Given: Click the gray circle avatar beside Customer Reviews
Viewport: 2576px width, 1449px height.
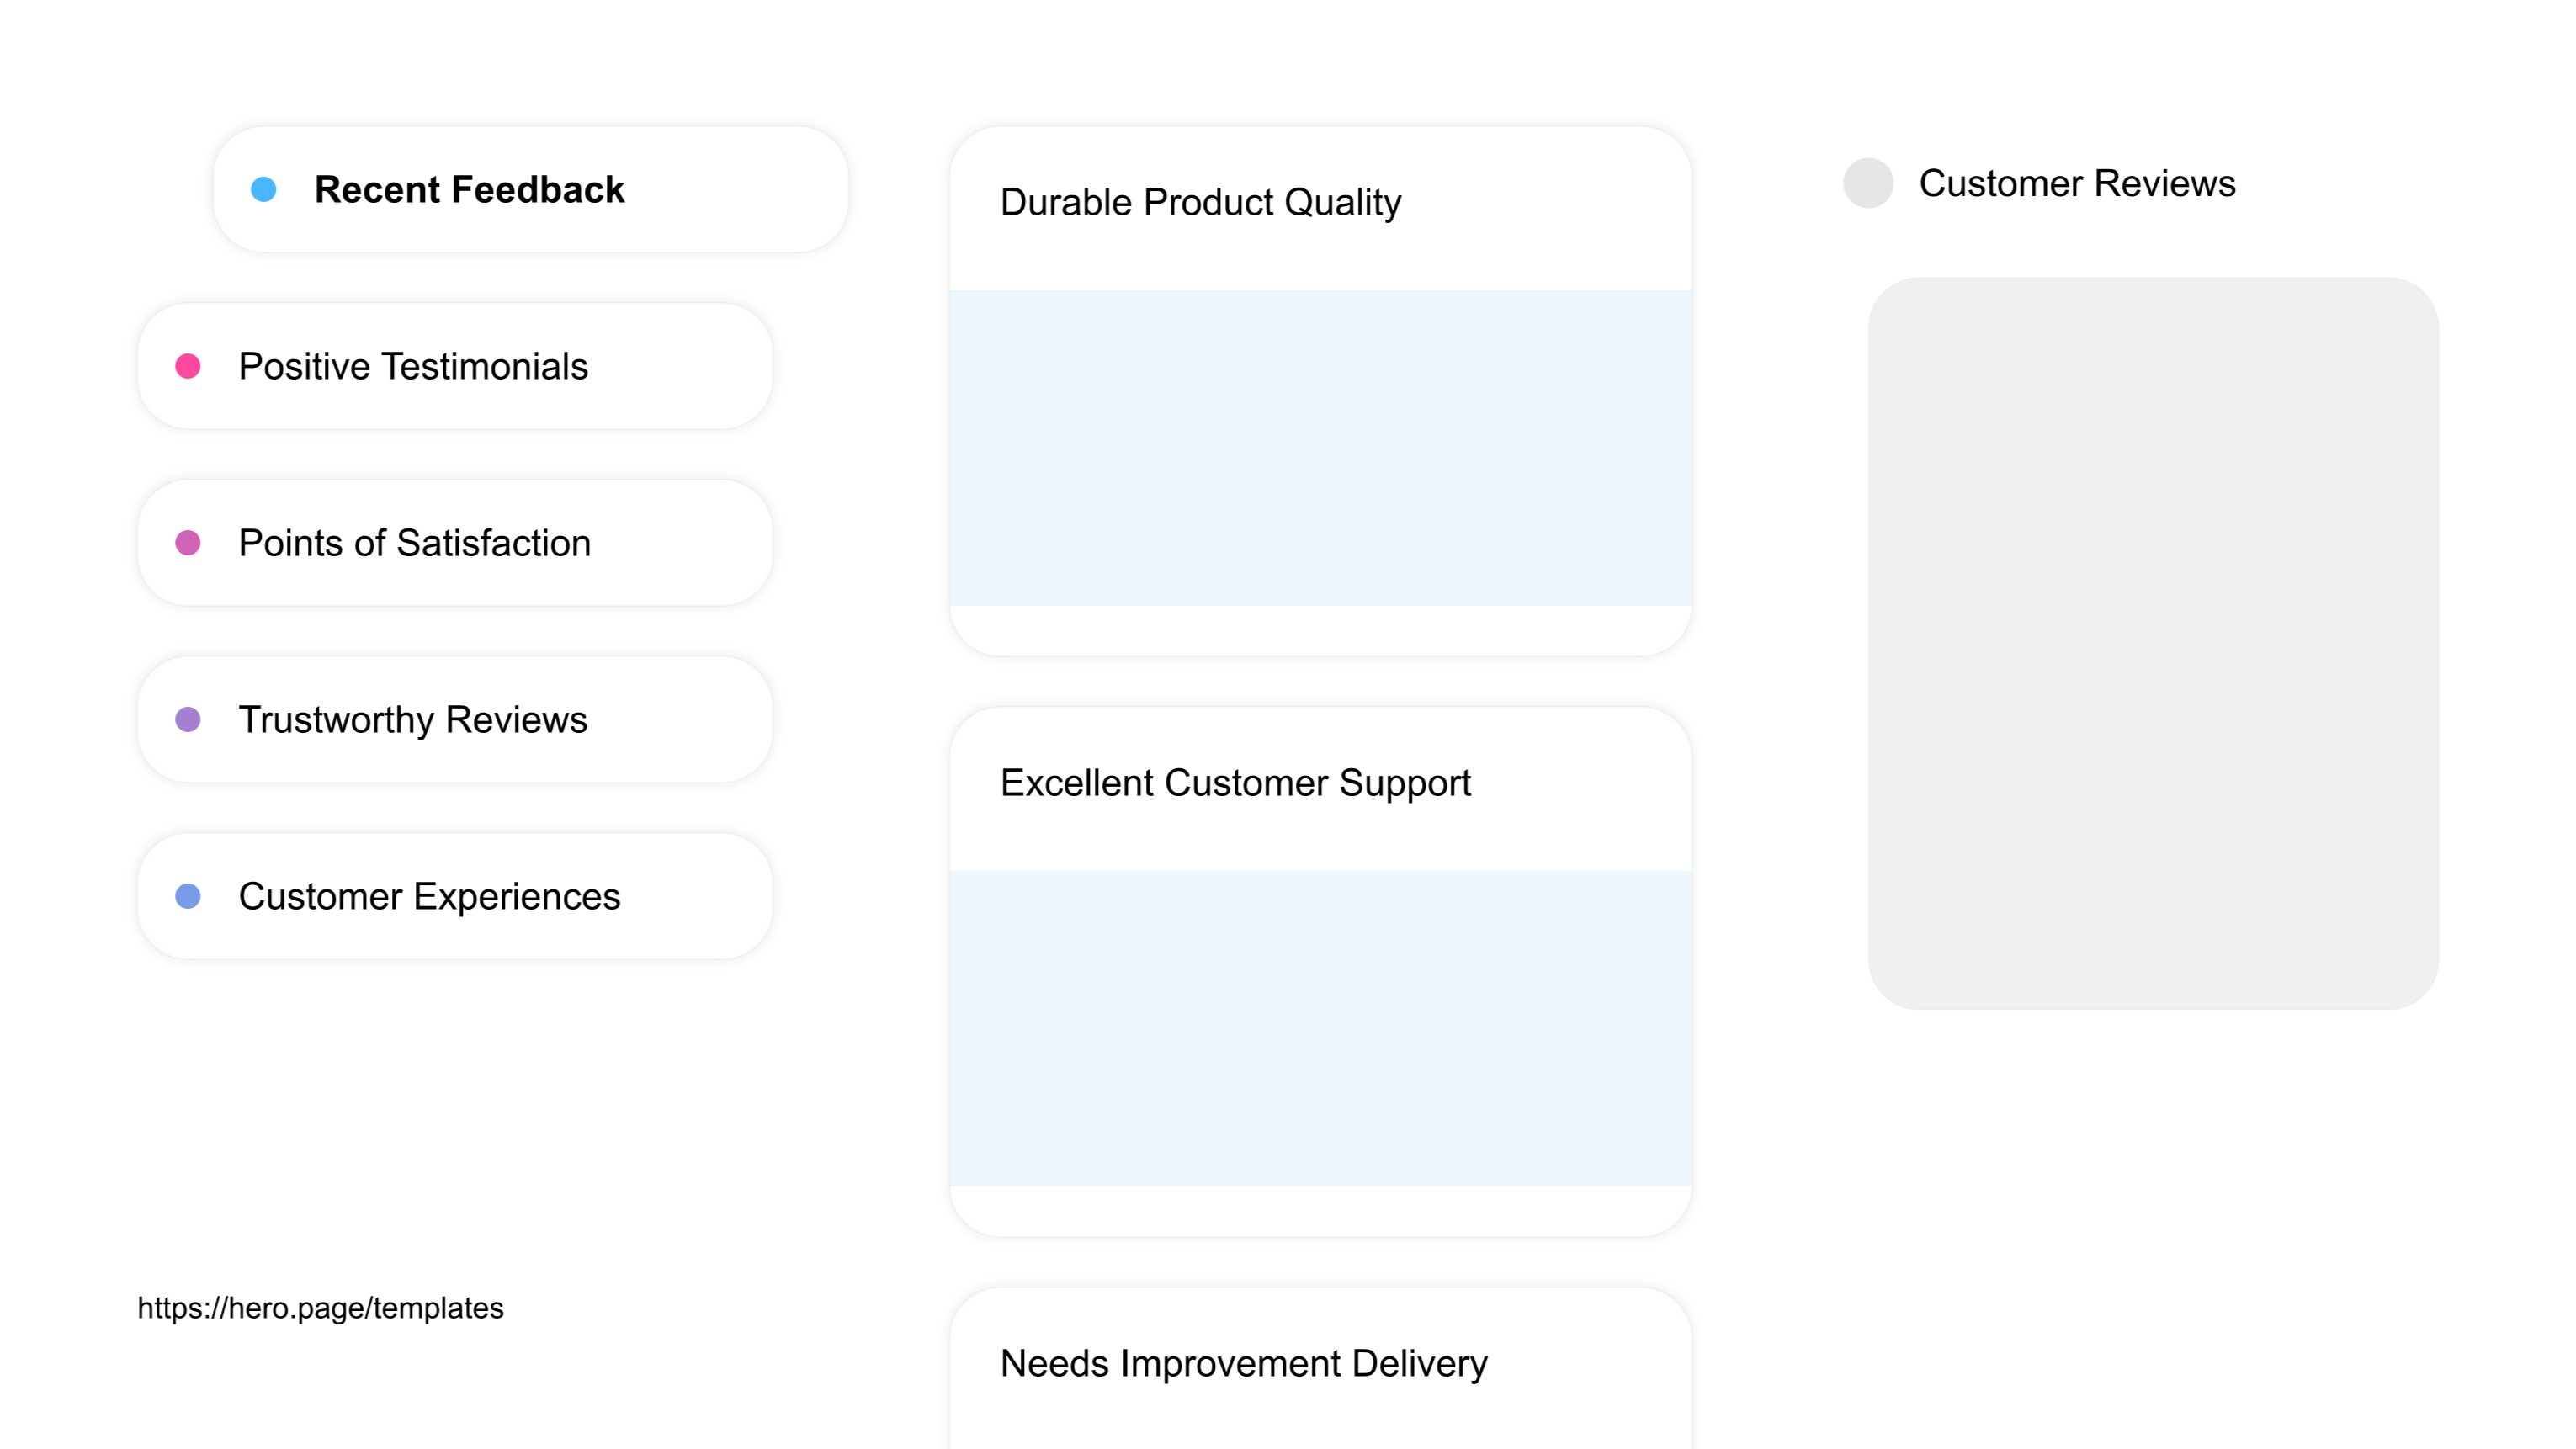Looking at the screenshot, I should [1868, 183].
